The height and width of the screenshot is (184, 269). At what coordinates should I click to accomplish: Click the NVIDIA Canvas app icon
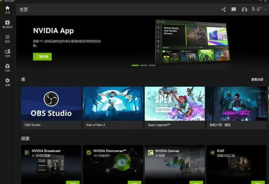[150, 152]
